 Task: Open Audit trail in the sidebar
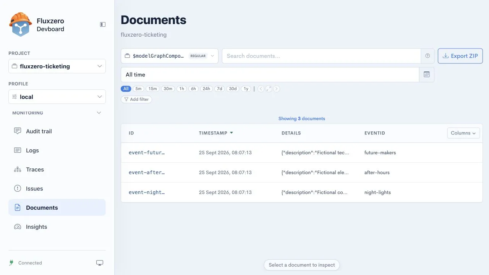pos(57,131)
